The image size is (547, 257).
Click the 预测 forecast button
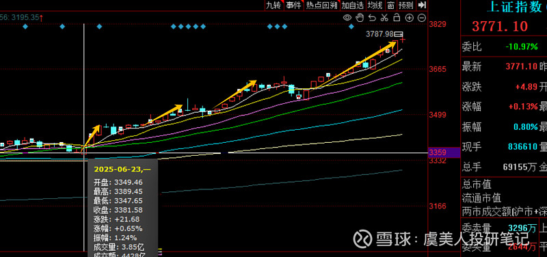click(x=406, y=5)
